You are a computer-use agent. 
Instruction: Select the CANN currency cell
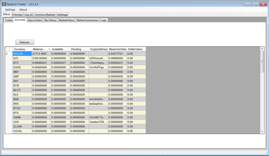pos(22,117)
